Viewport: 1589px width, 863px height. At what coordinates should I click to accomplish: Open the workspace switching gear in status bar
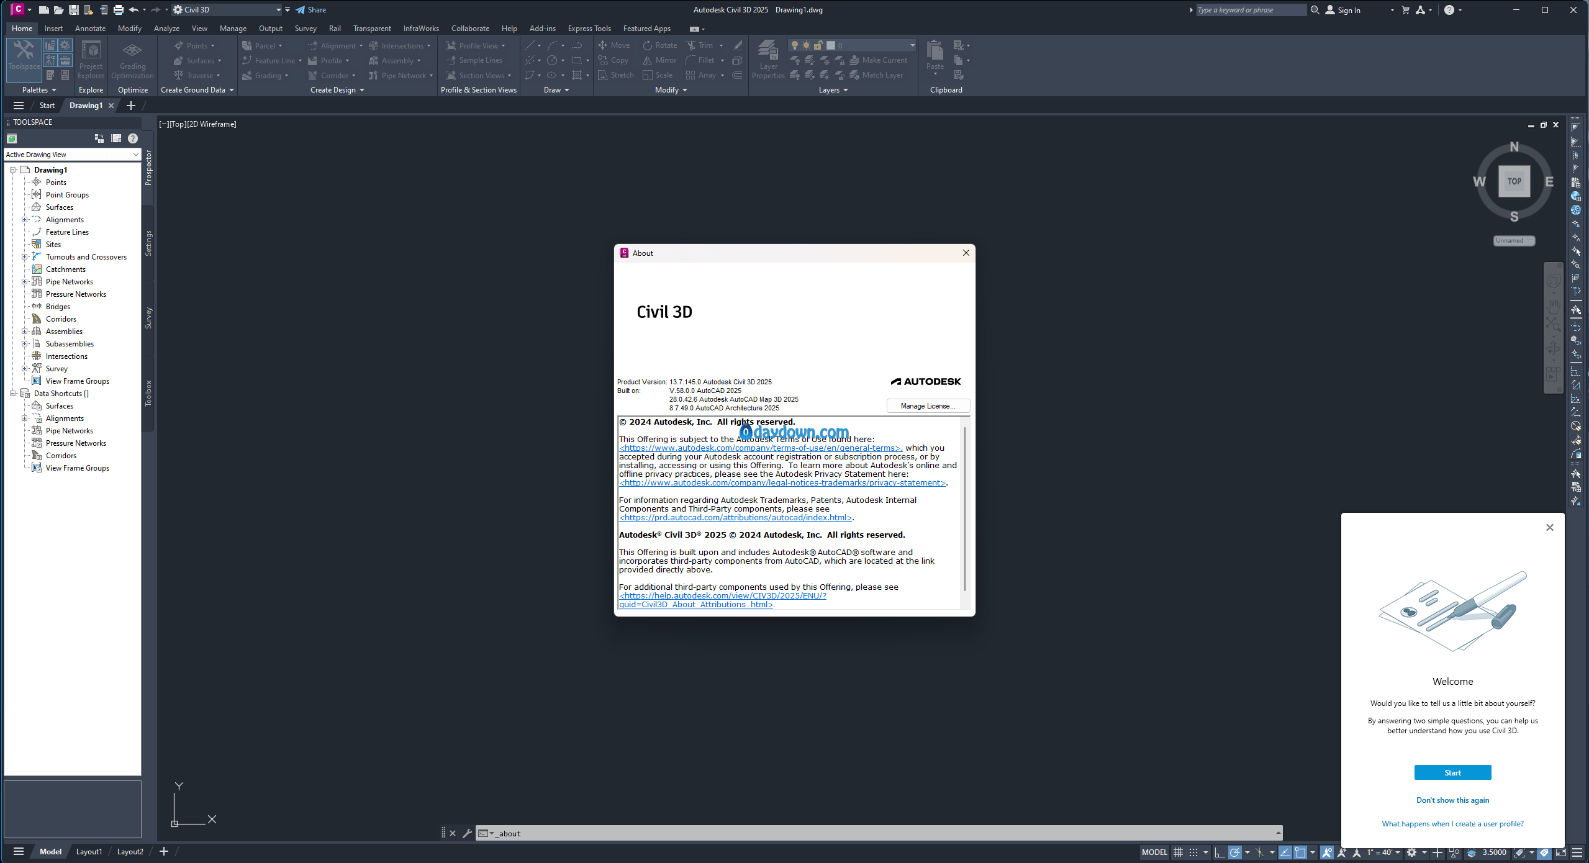(1411, 852)
